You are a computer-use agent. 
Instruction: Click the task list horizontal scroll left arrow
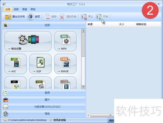tap(88, 115)
